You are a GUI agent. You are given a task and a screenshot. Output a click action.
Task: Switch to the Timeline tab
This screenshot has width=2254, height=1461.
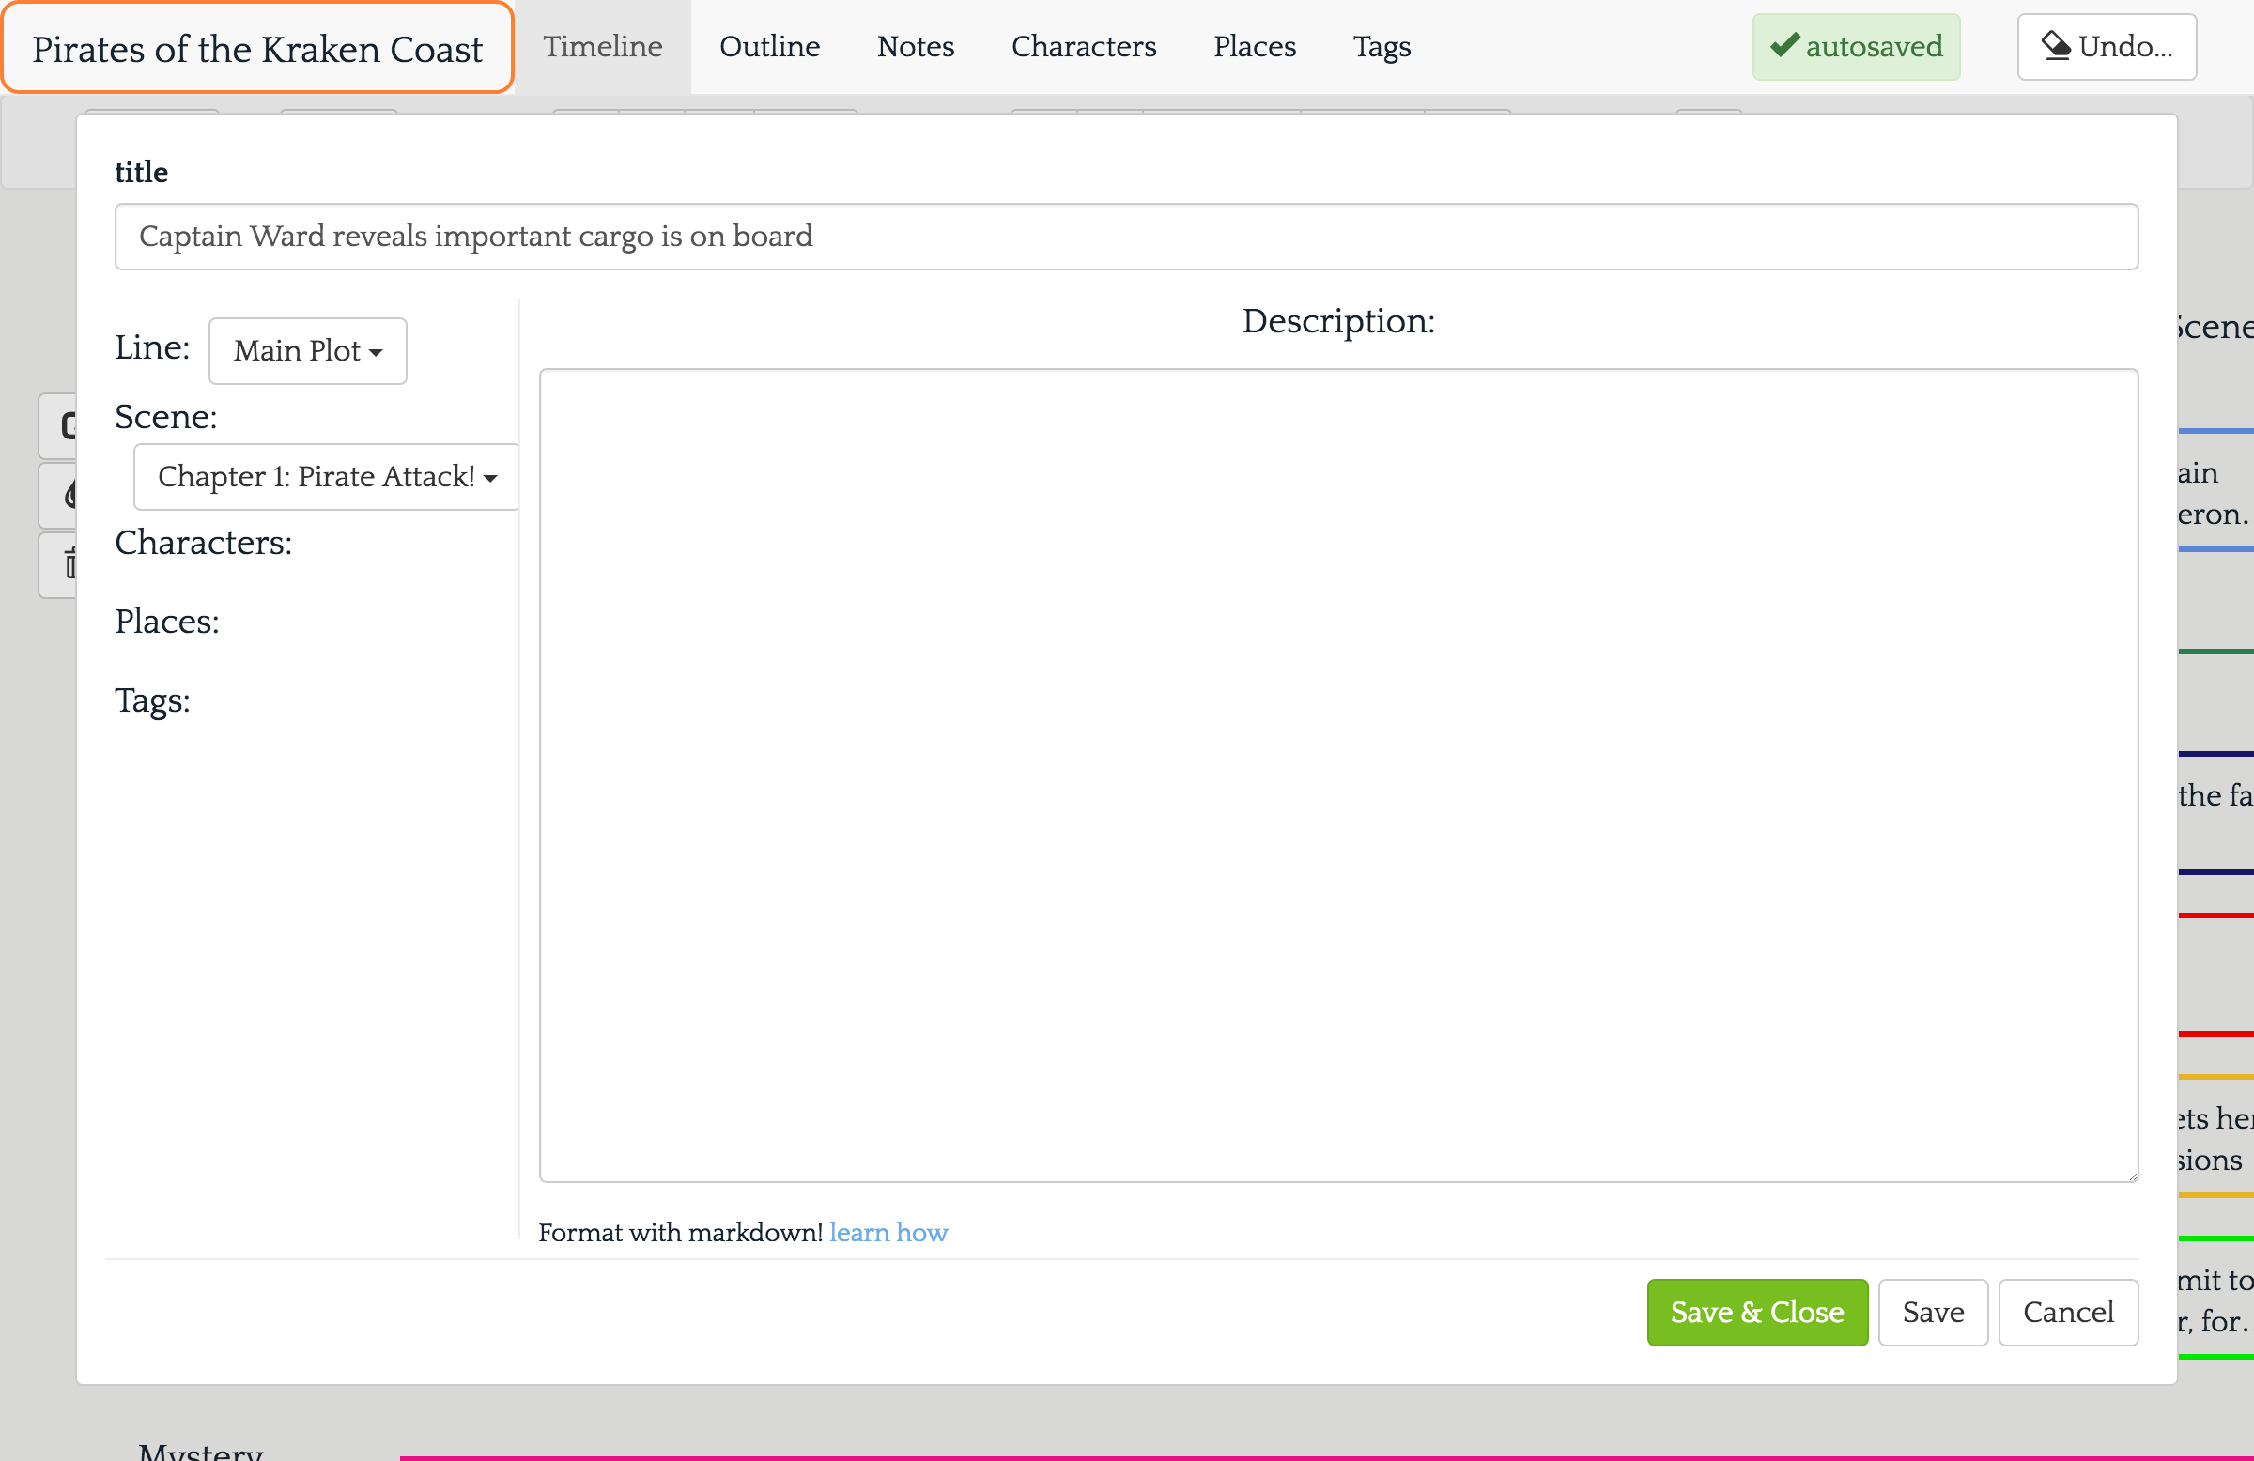point(602,46)
